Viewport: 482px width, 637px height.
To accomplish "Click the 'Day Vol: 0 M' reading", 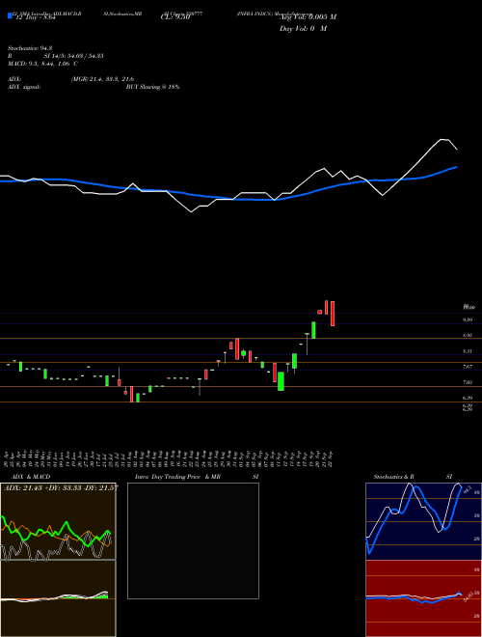I will click(303, 29).
